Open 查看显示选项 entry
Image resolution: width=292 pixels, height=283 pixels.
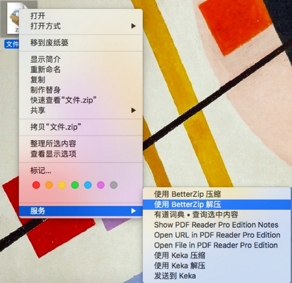click(x=81, y=154)
